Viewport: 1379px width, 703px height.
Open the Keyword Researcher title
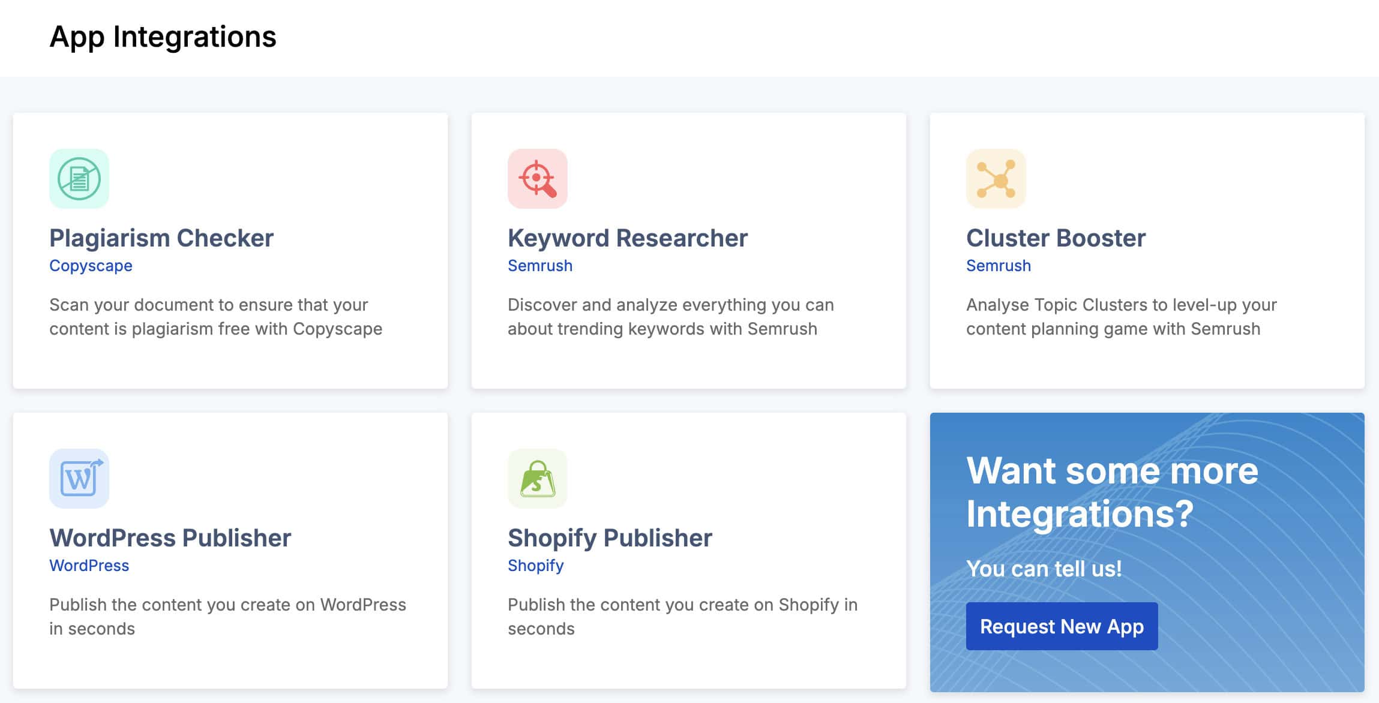click(x=628, y=238)
